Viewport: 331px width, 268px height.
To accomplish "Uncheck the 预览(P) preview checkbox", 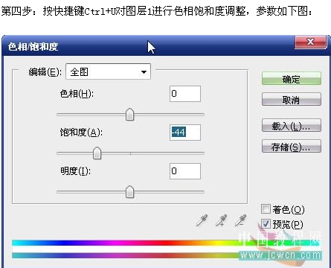I will (x=266, y=224).
